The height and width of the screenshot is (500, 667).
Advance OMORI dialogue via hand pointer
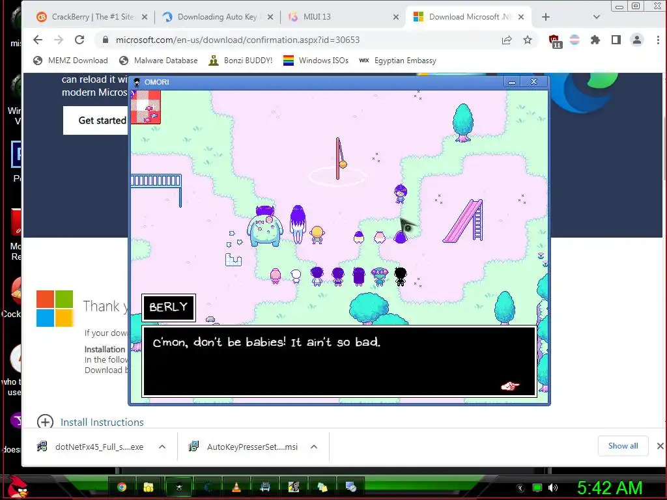pyautogui.click(x=510, y=386)
